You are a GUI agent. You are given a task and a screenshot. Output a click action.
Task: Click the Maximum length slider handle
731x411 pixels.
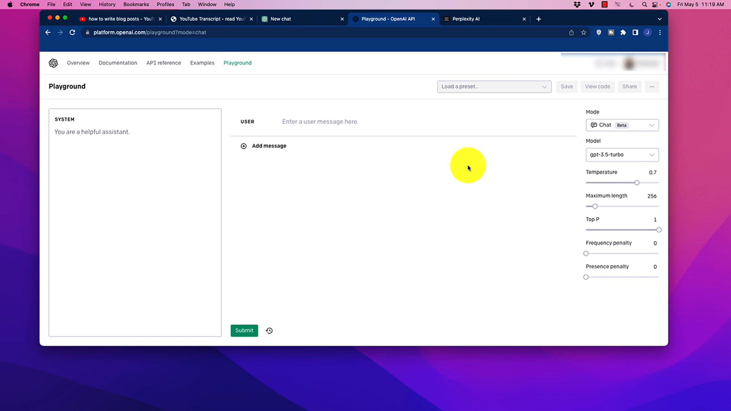click(595, 207)
